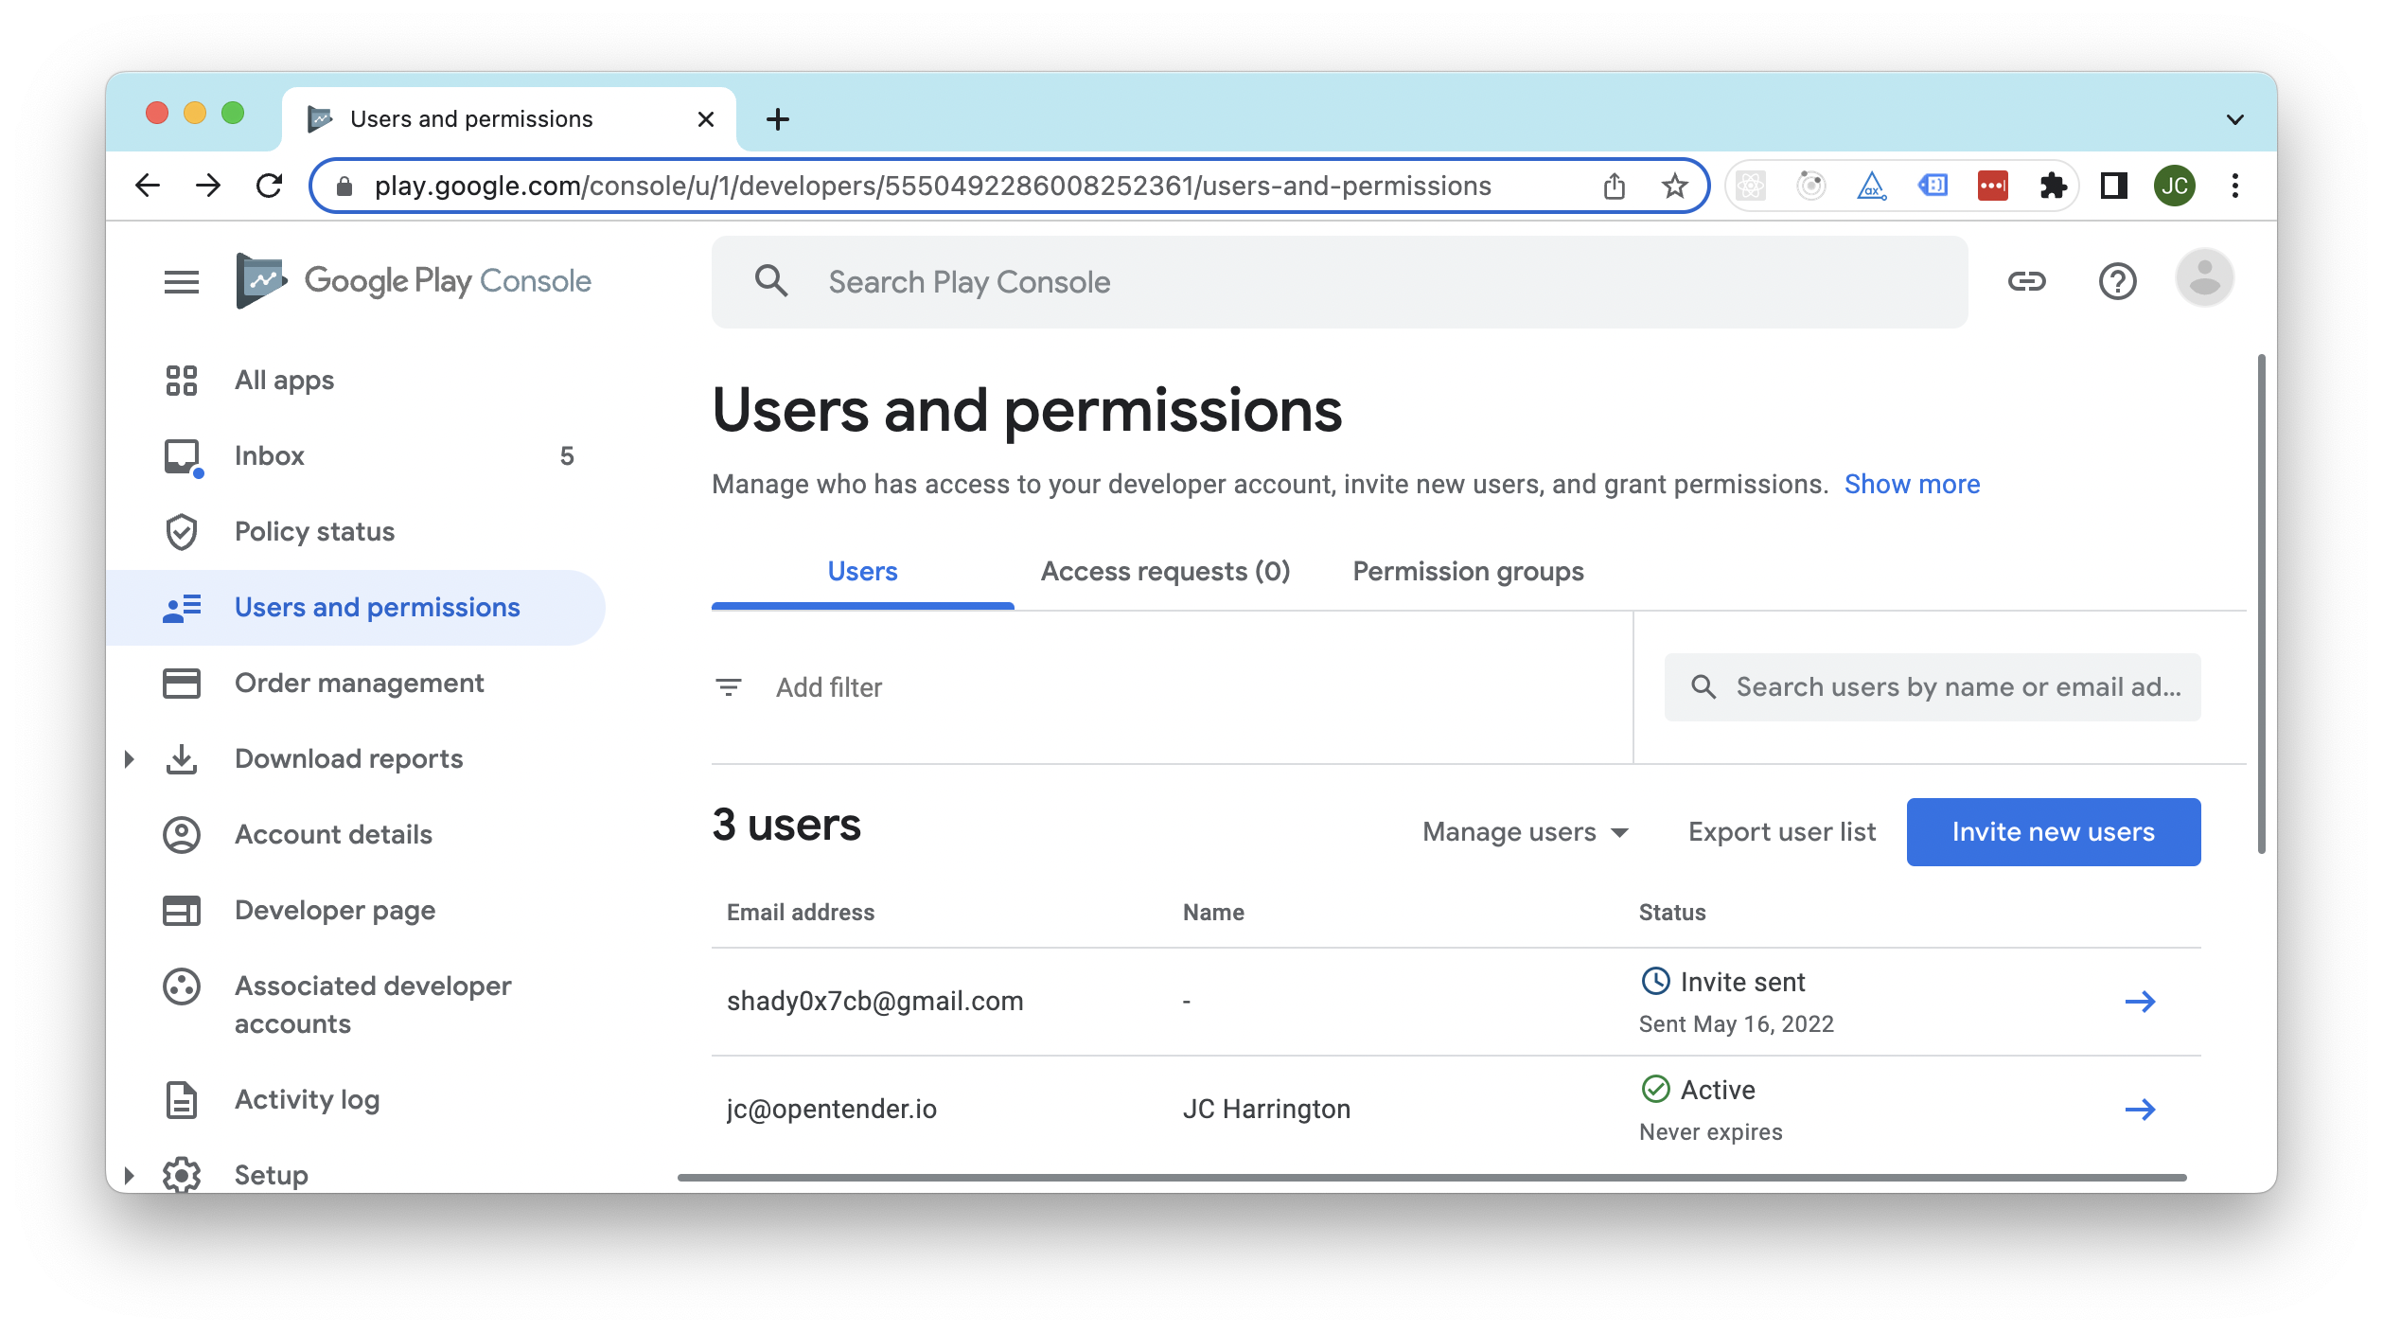Viewport: 2383px width, 1333px height.
Task: Click the JC Harrington name cell
Action: [1266, 1110]
